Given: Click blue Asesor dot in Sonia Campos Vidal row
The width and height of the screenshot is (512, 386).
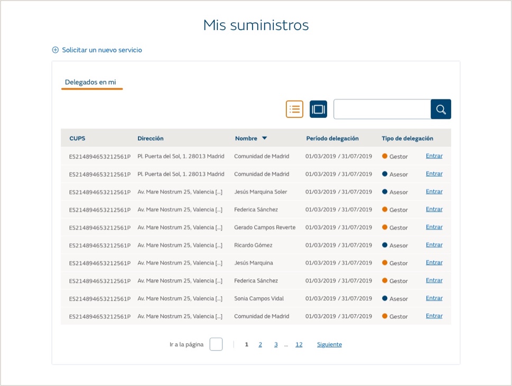Looking at the screenshot, I should pos(385,298).
